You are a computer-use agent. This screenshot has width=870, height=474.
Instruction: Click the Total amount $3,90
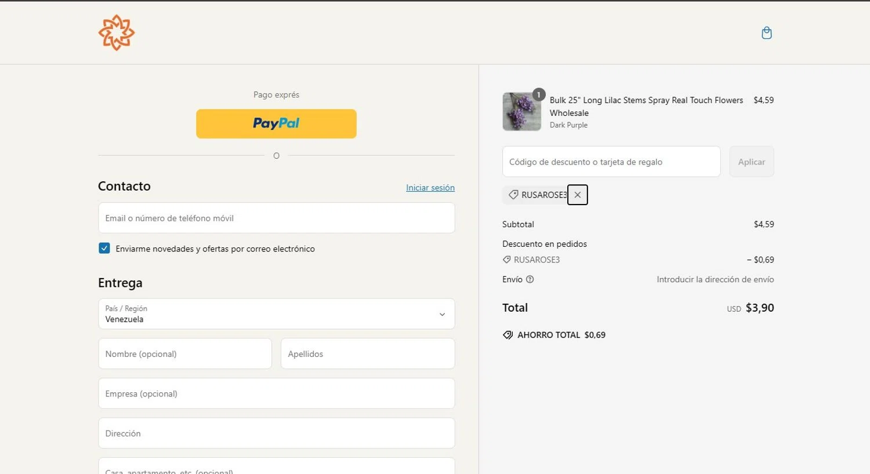tap(760, 308)
